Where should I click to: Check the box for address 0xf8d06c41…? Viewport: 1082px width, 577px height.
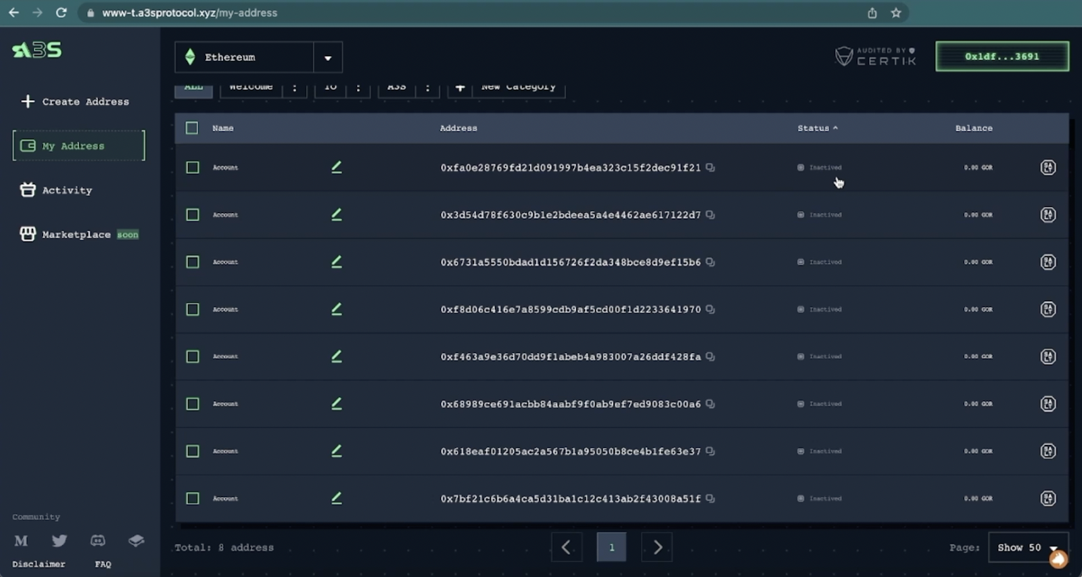pos(193,309)
